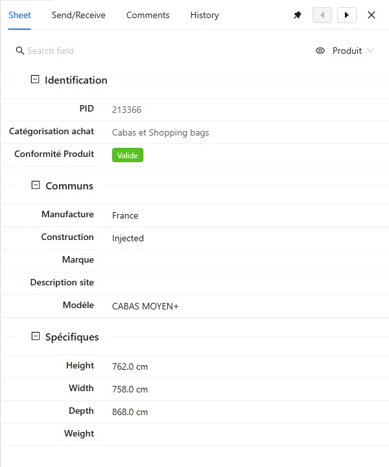Go to previous record arrow

322,15
